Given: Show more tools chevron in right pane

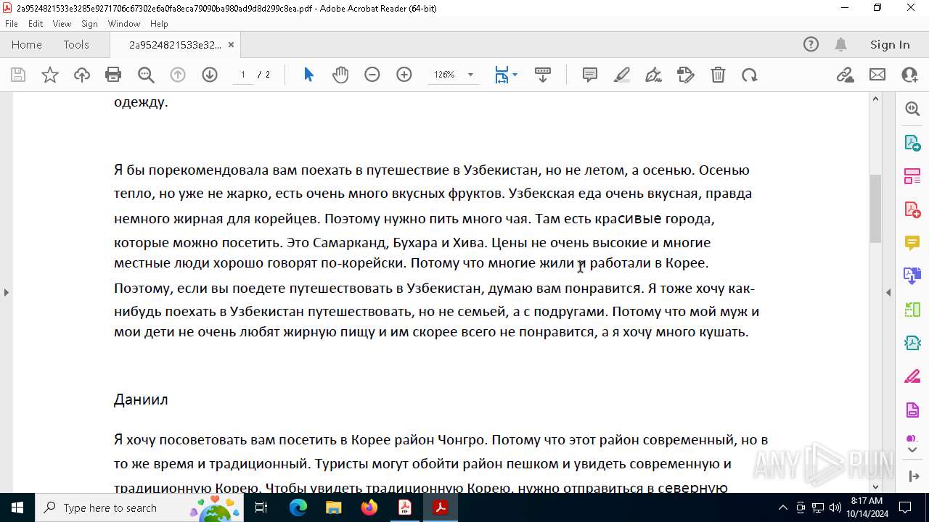Looking at the screenshot, I should coord(912,450).
